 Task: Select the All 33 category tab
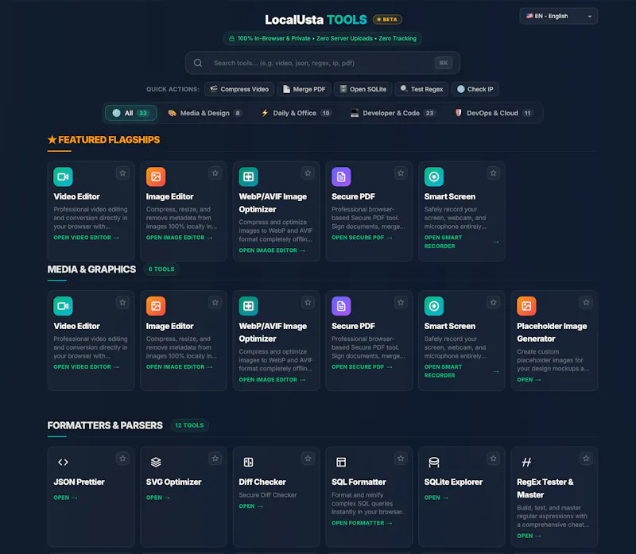point(131,113)
